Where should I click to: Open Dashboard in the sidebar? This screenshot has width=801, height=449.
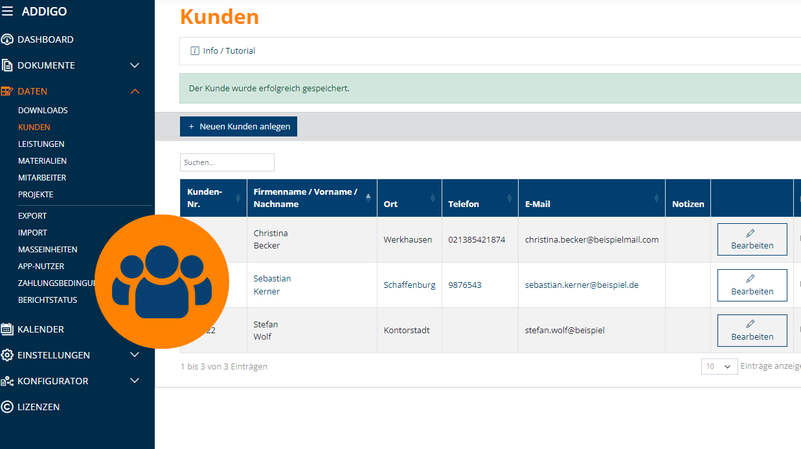(45, 39)
